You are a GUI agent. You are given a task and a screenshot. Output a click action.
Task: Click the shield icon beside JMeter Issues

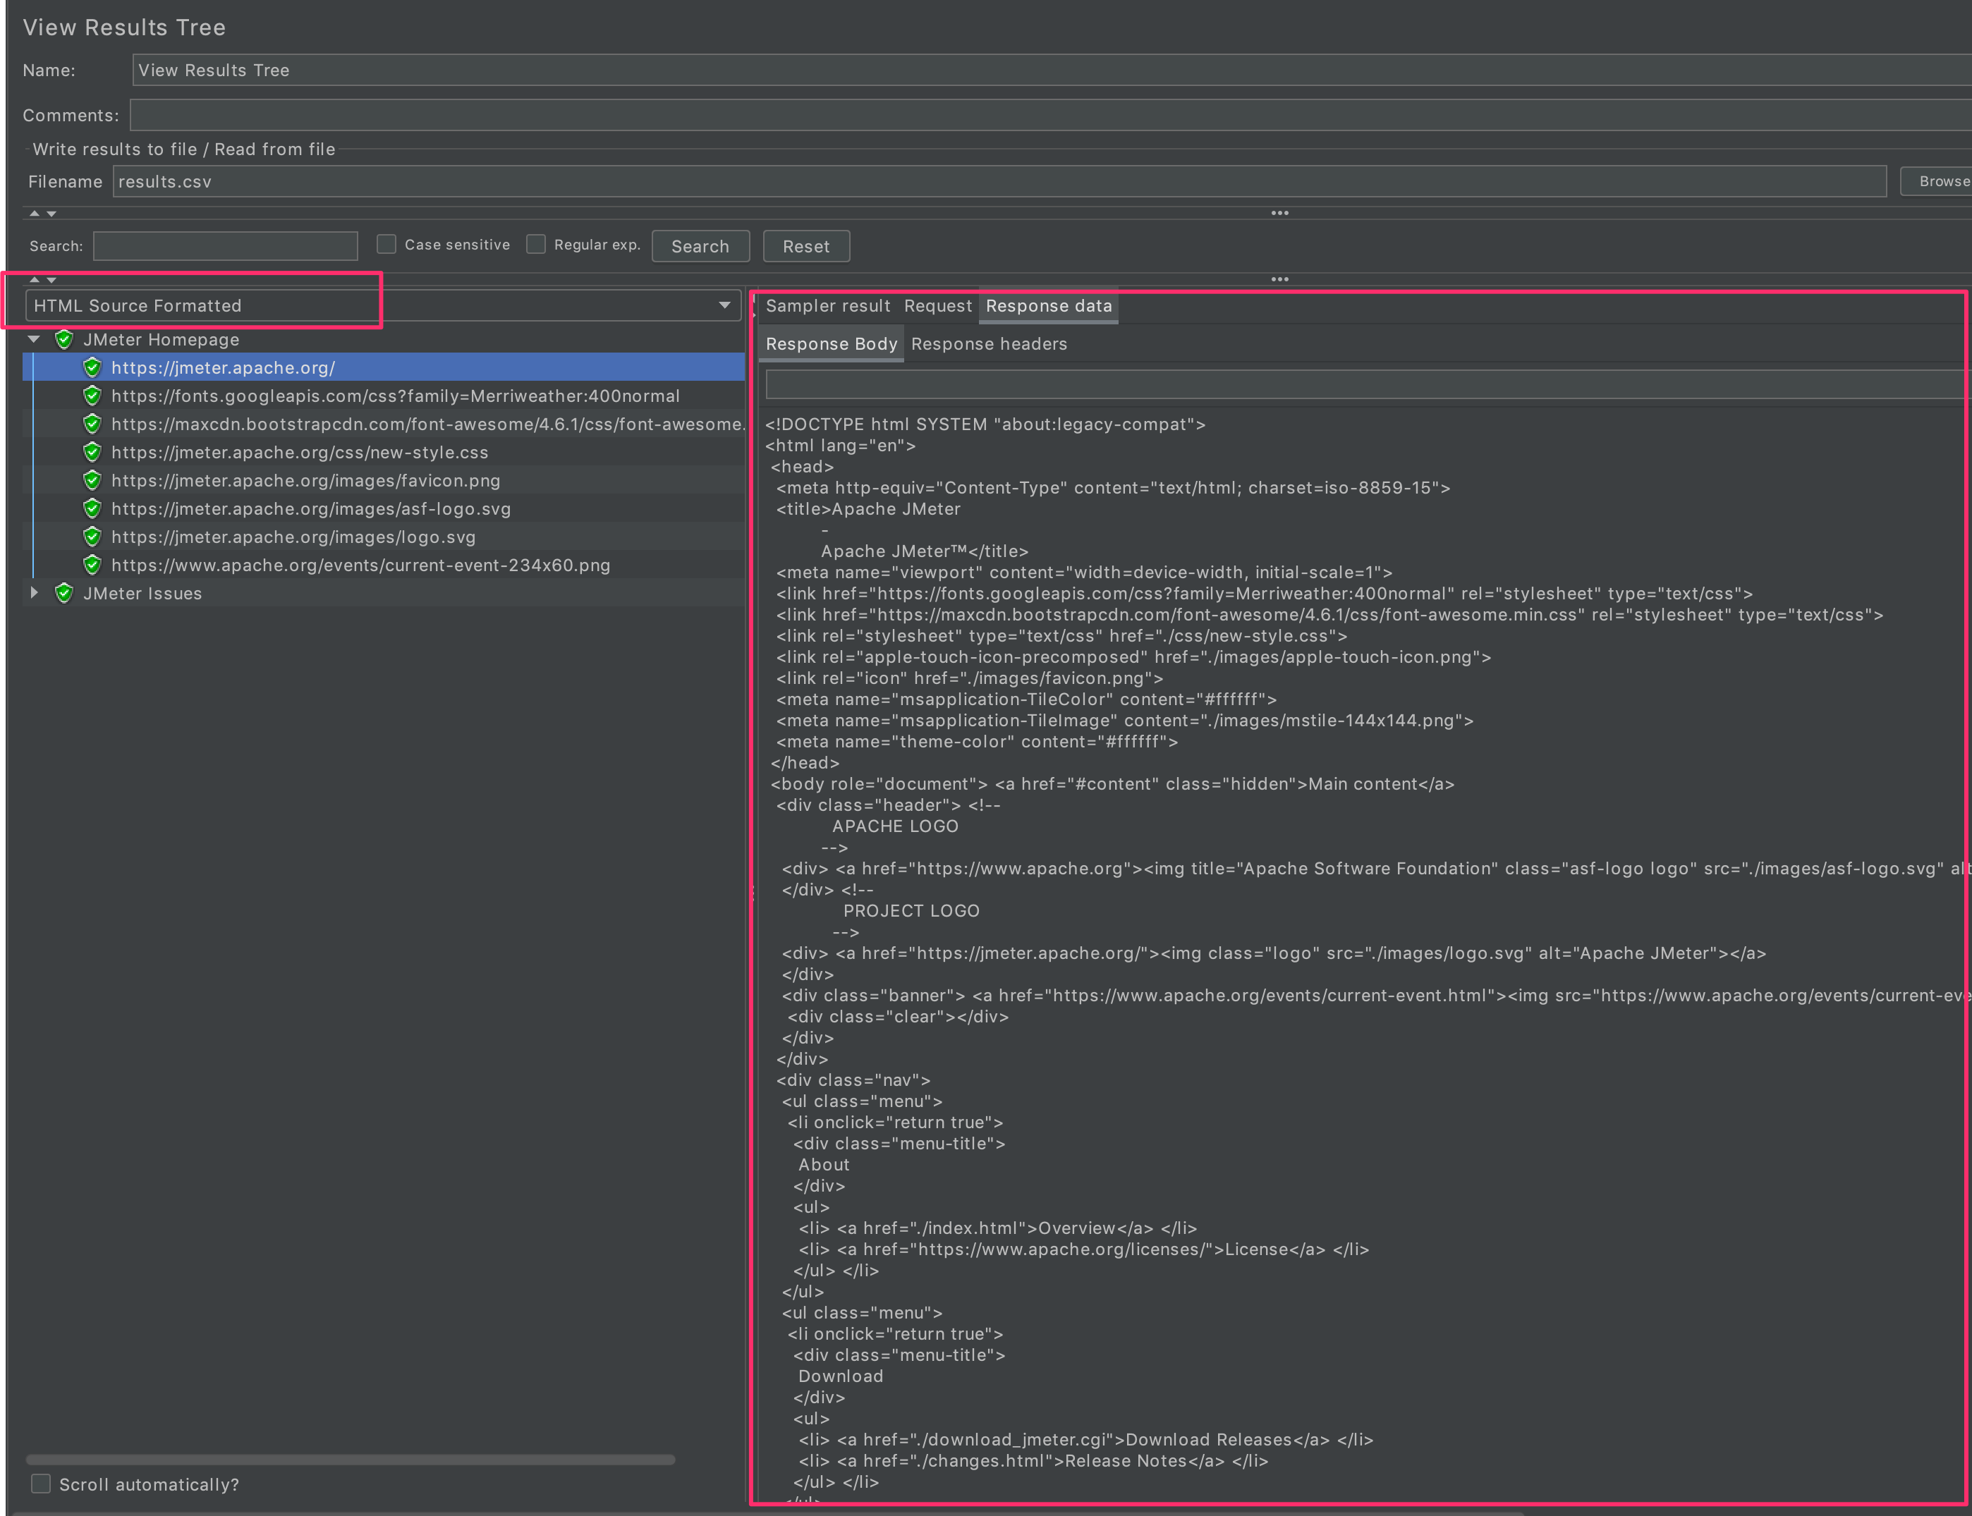click(64, 593)
